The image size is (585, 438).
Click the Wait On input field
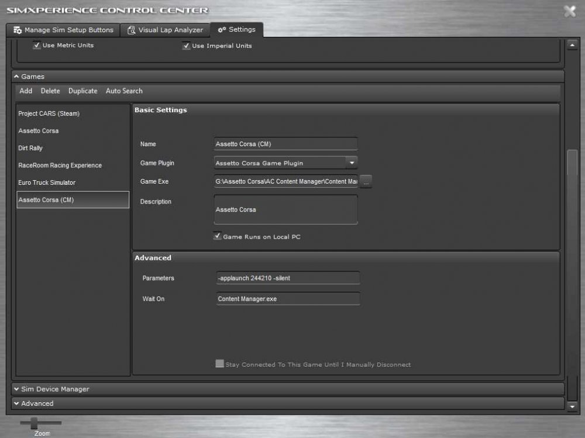click(288, 299)
